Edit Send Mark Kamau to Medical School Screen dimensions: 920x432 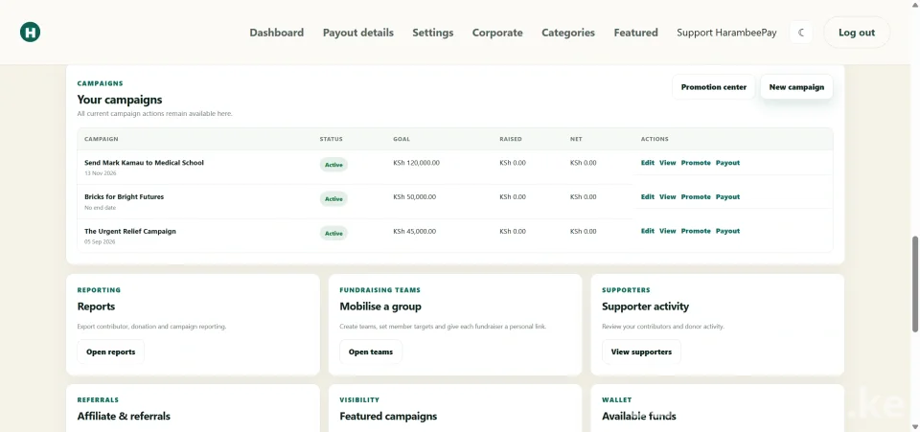(647, 163)
